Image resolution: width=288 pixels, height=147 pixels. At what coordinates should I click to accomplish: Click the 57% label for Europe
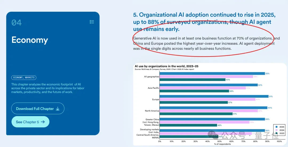(230, 103)
